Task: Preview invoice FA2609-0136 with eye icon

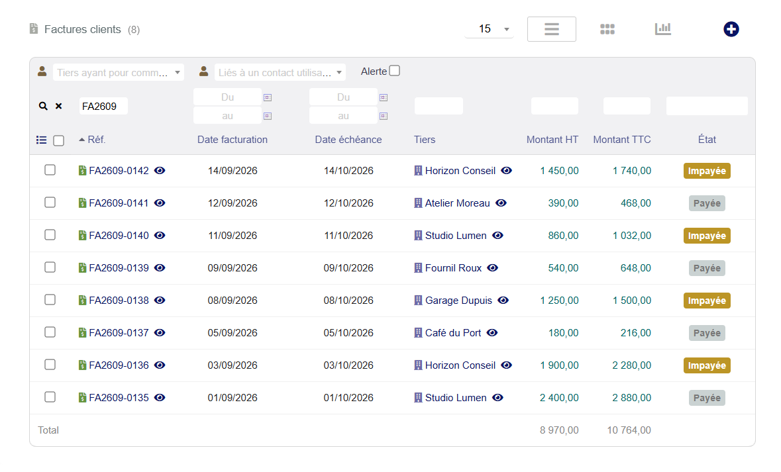Action: pos(160,365)
